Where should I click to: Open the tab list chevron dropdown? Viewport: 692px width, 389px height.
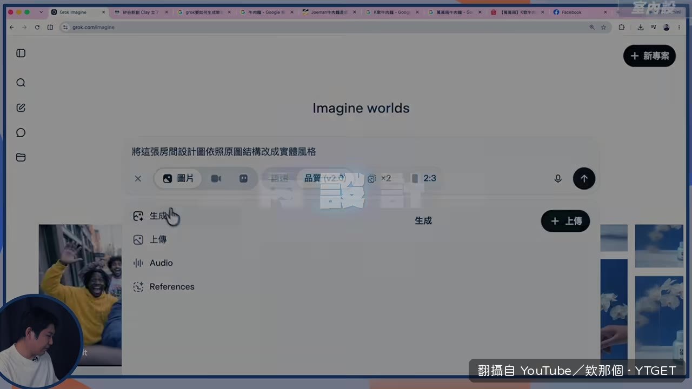41,12
